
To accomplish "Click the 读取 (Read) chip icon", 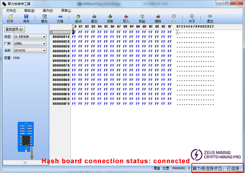I will point(110,17).
